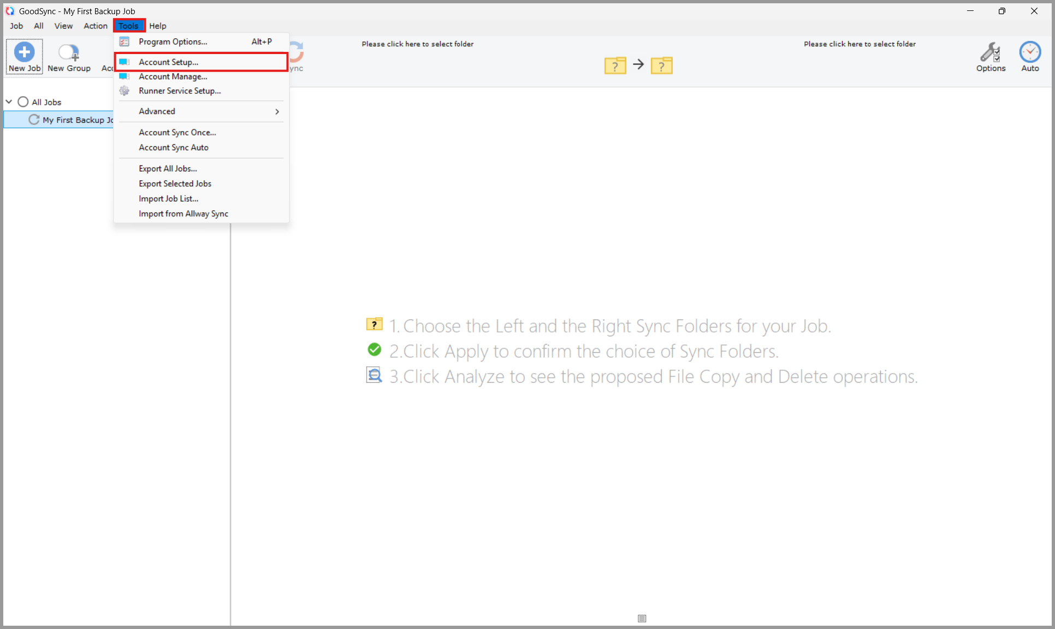Click the sync direction arrow between folders
Viewport: 1055px width, 629px height.
[x=638, y=64]
